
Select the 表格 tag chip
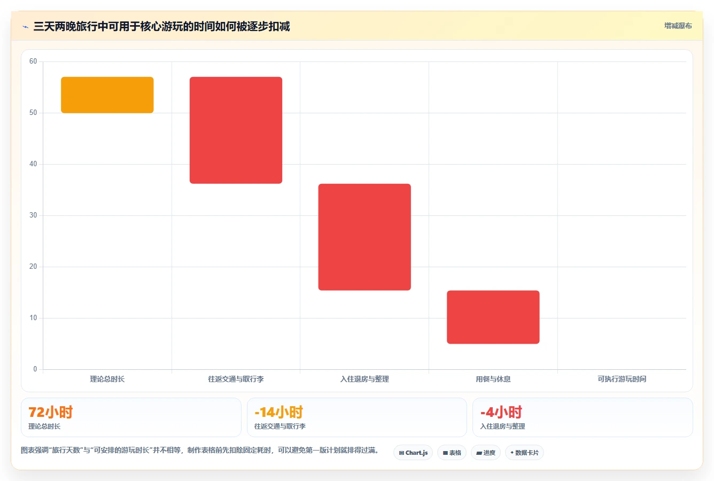pos(452,453)
